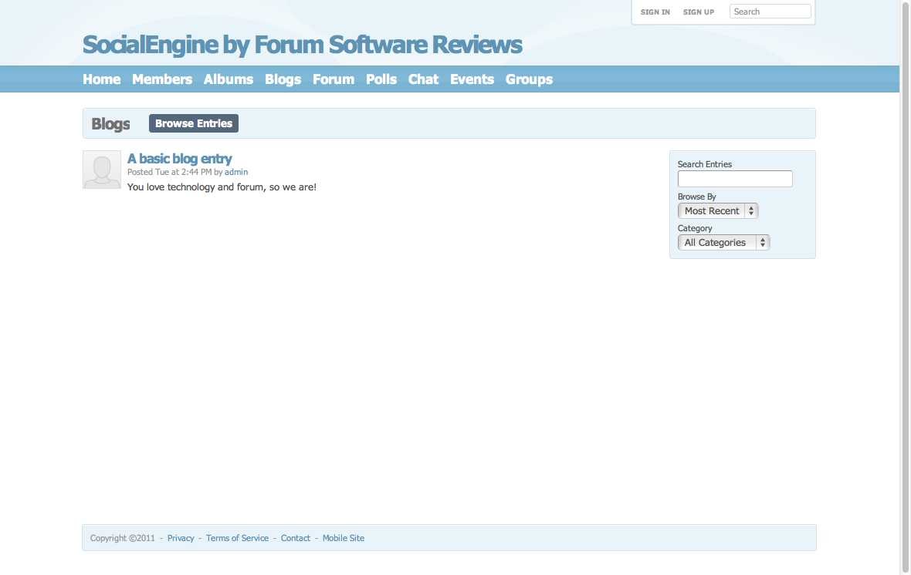Click the Search Entries text box
The width and height of the screenshot is (911, 575).
[735, 179]
